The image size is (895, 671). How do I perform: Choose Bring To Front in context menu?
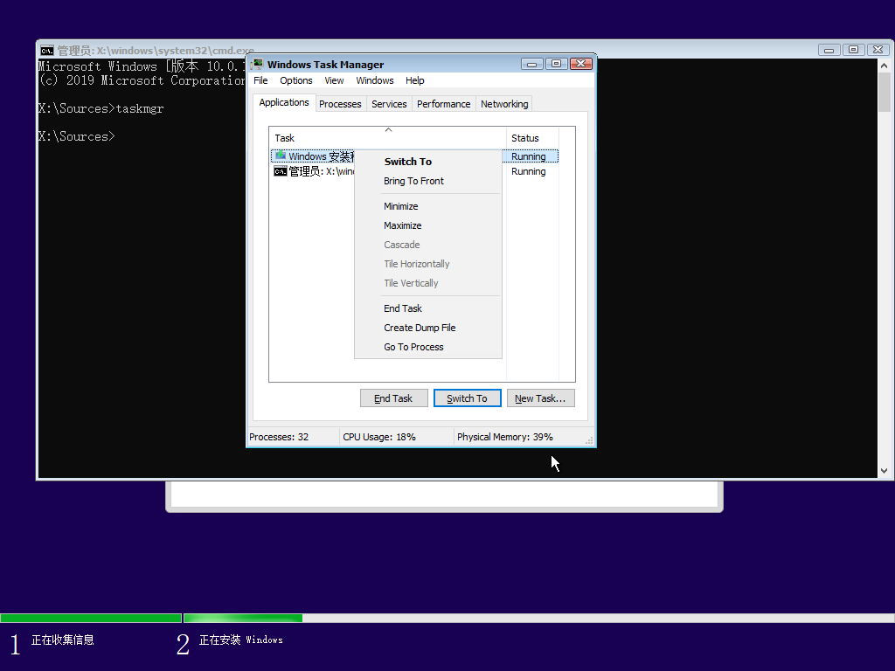[428, 181]
